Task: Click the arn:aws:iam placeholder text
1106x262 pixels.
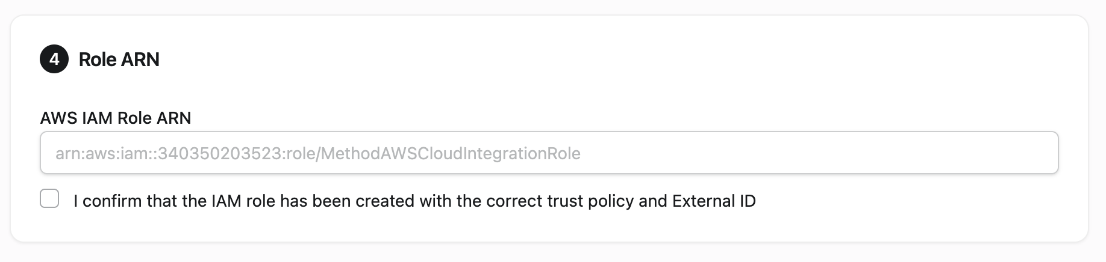Action: click(104, 154)
